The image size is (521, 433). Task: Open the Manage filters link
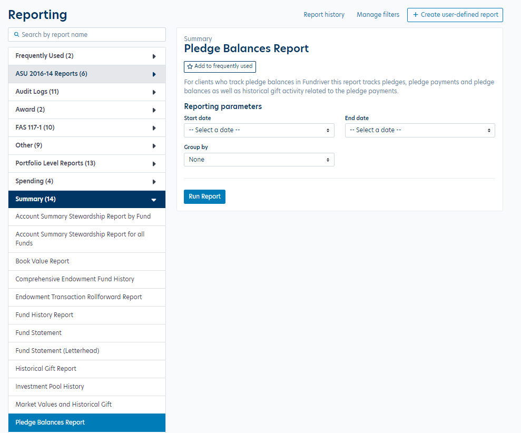click(x=378, y=15)
